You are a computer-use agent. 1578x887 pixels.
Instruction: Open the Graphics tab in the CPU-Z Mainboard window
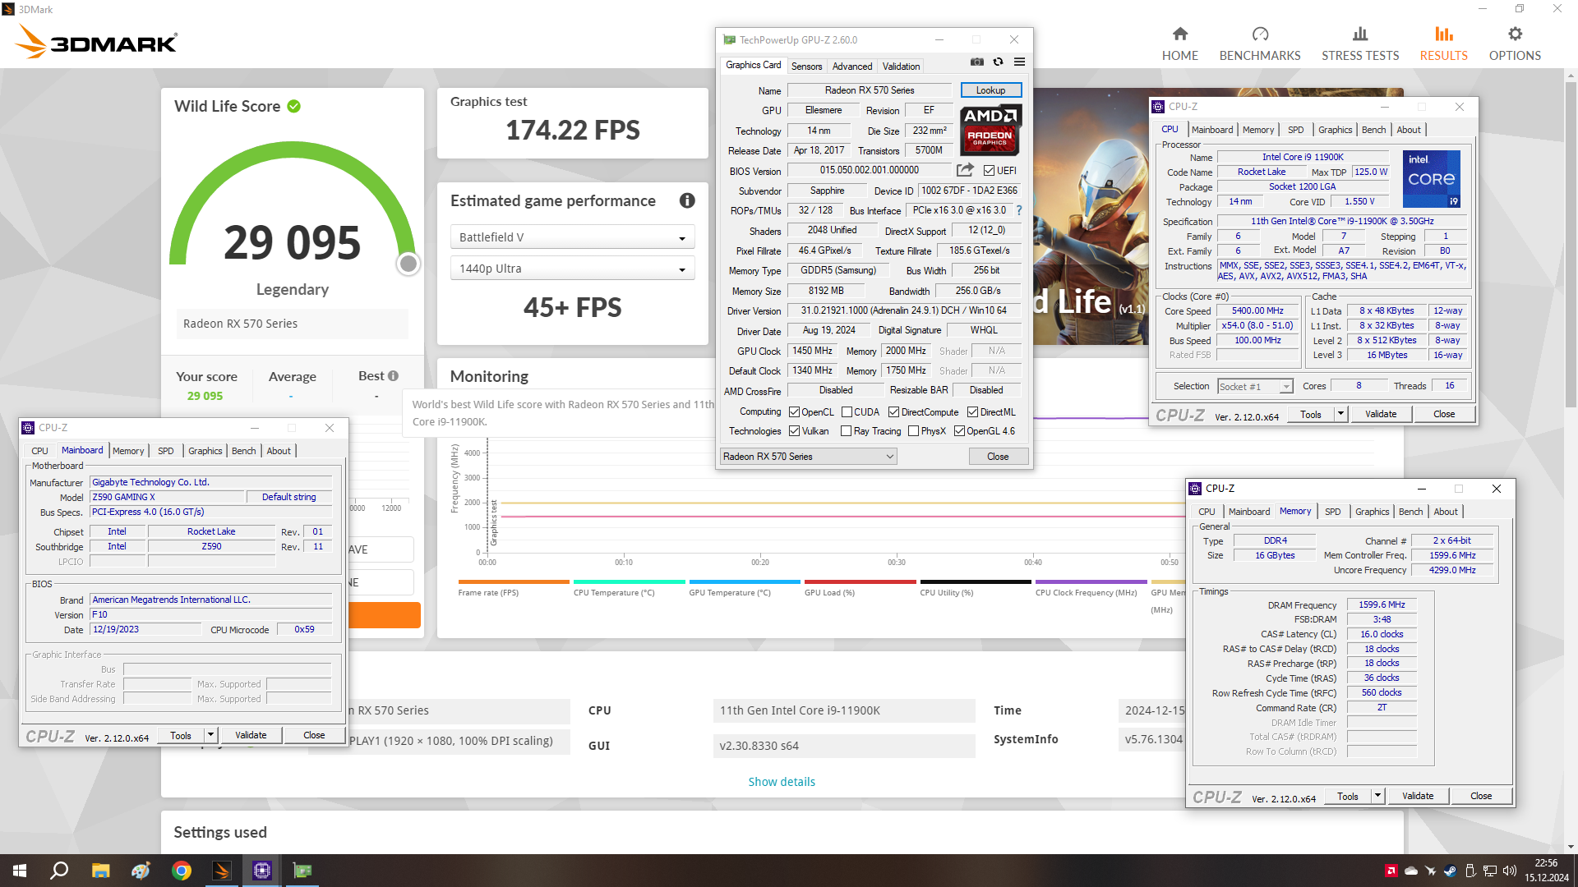pyautogui.click(x=205, y=451)
